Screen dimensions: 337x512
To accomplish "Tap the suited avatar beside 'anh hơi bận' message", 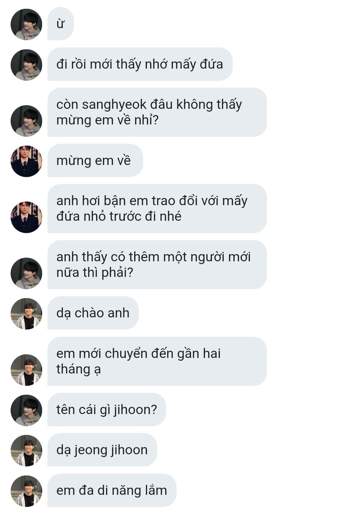I will pyautogui.click(x=26, y=217).
